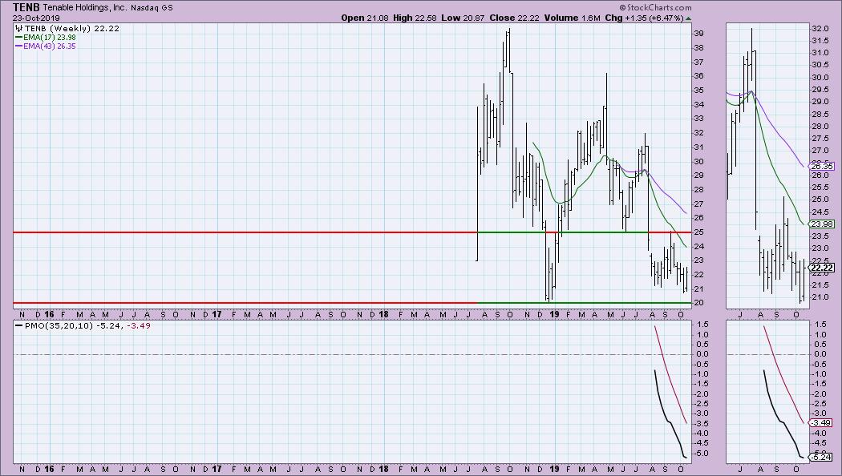Click the bar-chart icon beside TENB (Weekly)
Image resolution: width=842 pixels, height=476 pixels.
pos(18,28)
